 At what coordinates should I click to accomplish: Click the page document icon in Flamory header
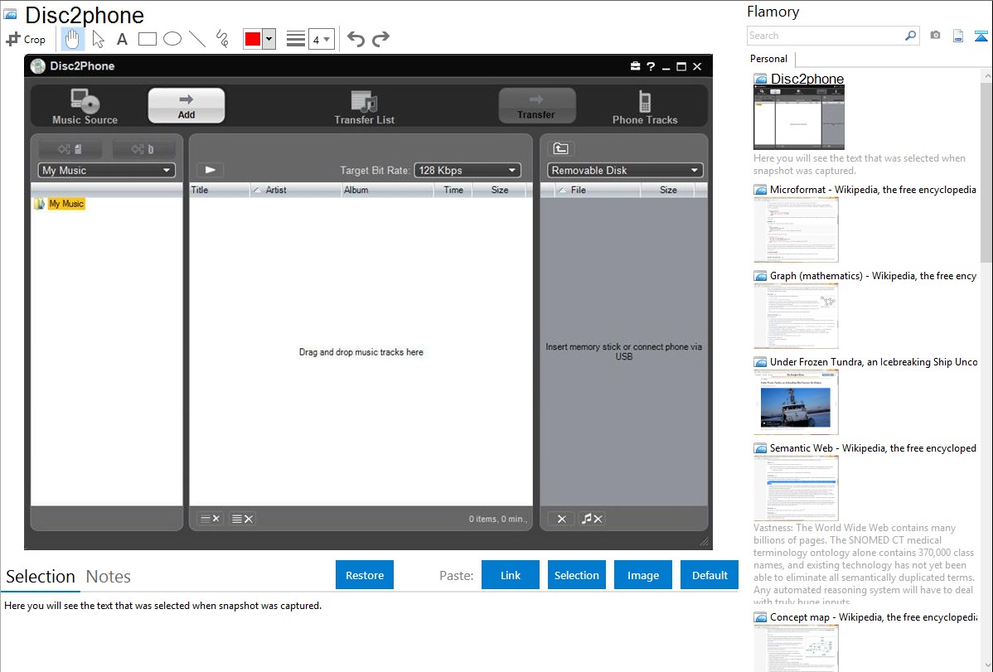pos(958,36)
